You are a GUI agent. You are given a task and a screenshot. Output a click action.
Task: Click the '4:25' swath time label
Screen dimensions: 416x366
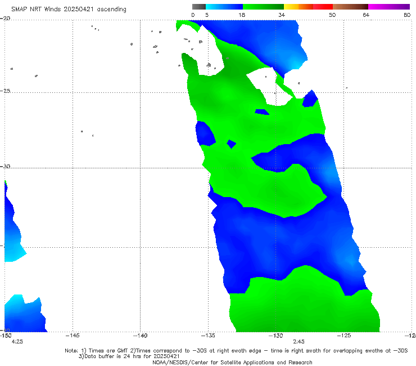(17, 342)
